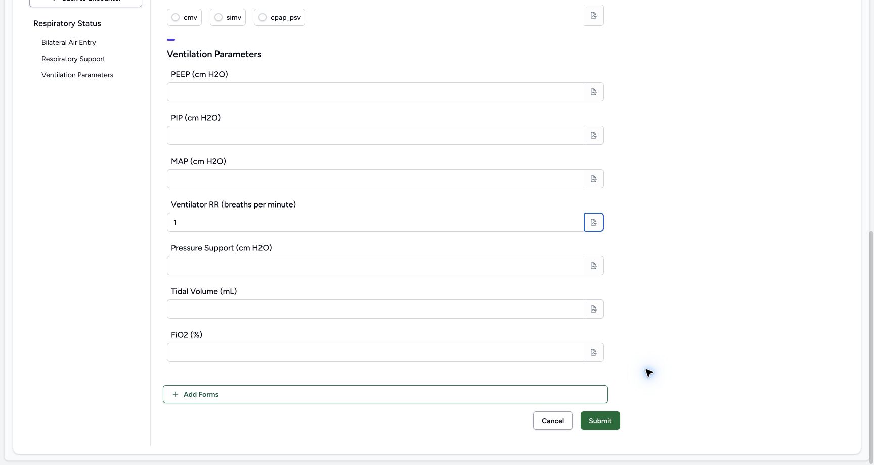Select the cpap_psv radio option
This screenshot has width=874, height=465.
pos(280,17)
